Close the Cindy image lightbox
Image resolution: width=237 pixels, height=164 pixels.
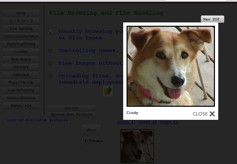click(x=204, y=114)
